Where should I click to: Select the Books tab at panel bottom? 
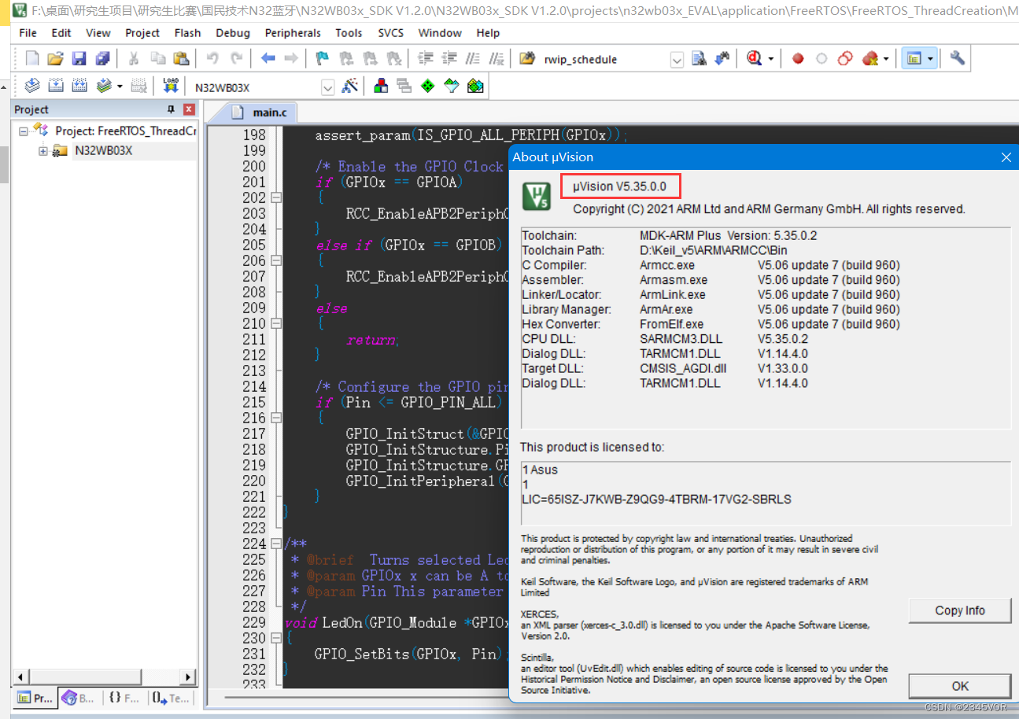[x=79, y=698]
